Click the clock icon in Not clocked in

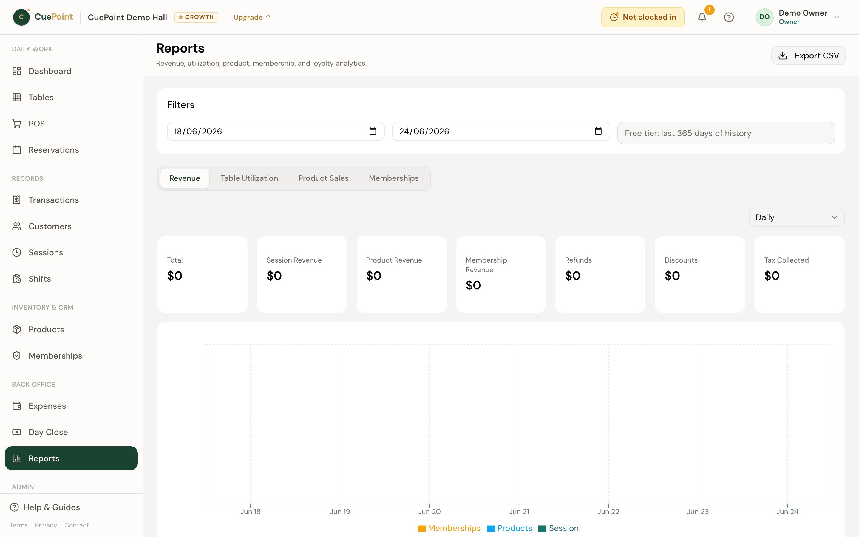[x=614, y=17]
